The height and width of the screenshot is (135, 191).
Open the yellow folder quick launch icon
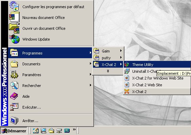(51, 131)
